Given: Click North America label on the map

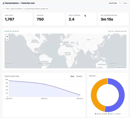Looking at the screenshot, I should [35, 41].
